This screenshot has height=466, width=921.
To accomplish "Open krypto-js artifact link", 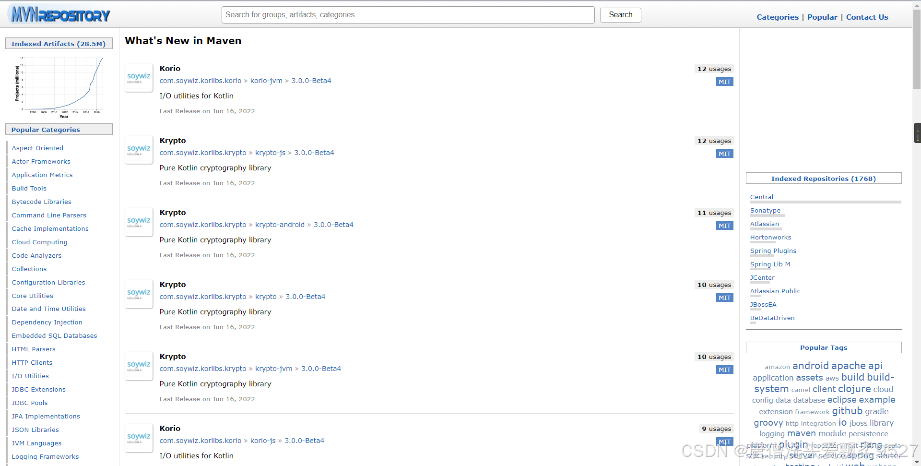I will click(270, 153).
